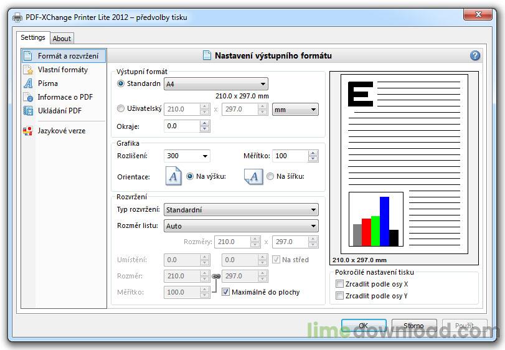Click the page preview thumbnail
This screenshot has height=350, width=505.
(404, 164)
